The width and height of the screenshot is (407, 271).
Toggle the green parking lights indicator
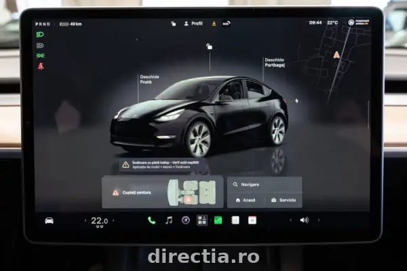point(40,56)
